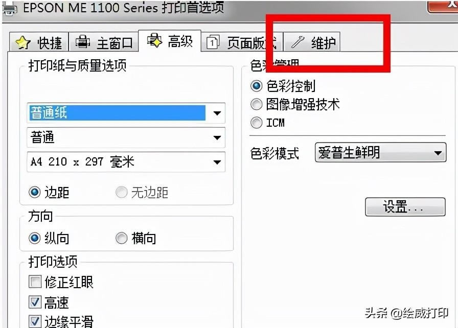Image resolution: width=458 pixels, height=328 pixels.
Task: Click the printer icon on 主窗口 tab
Action: pyautogui.click(x=83, y=41)
